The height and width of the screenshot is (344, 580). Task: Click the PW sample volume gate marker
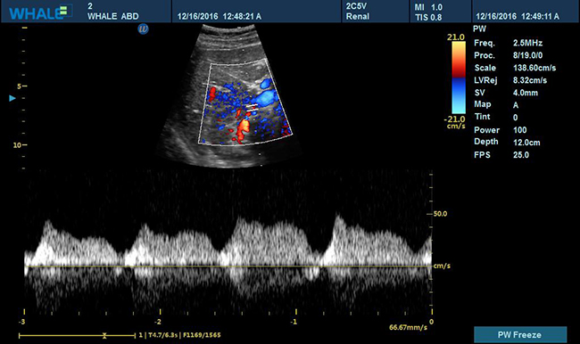[252, 107]
